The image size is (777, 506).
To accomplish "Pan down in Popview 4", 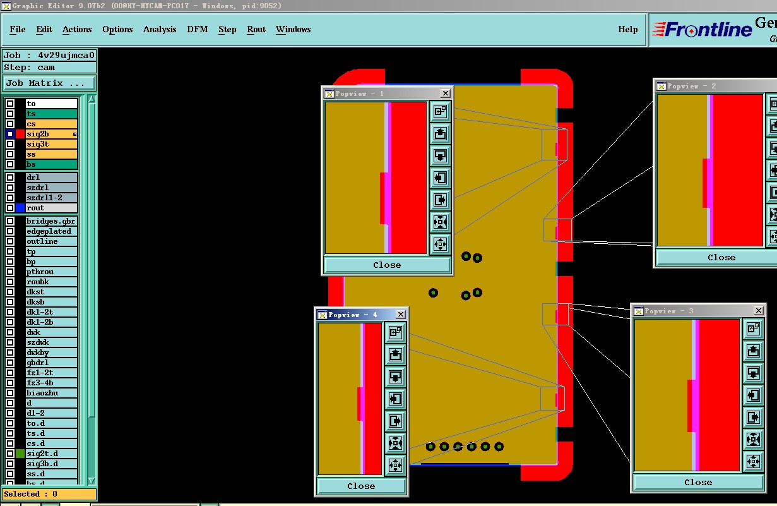I will (395, 376).
